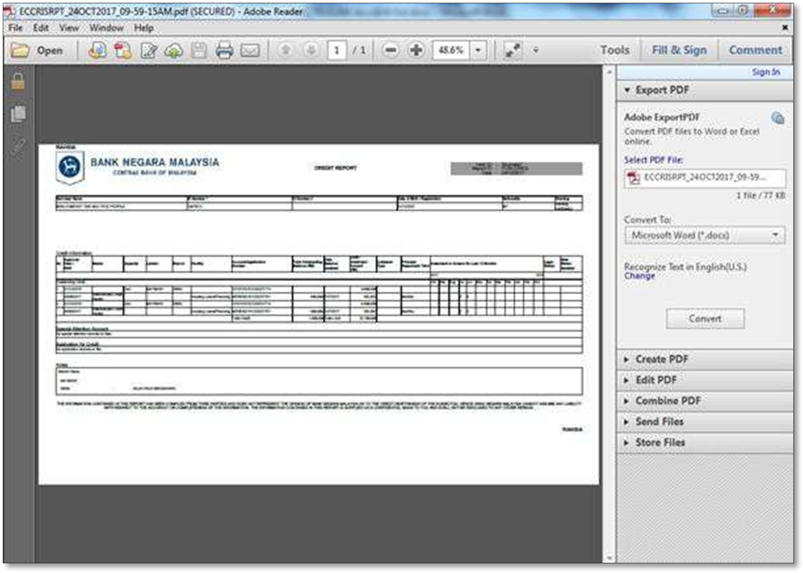
Task: Collapse the Export PDF section
Action: point(705,90)
